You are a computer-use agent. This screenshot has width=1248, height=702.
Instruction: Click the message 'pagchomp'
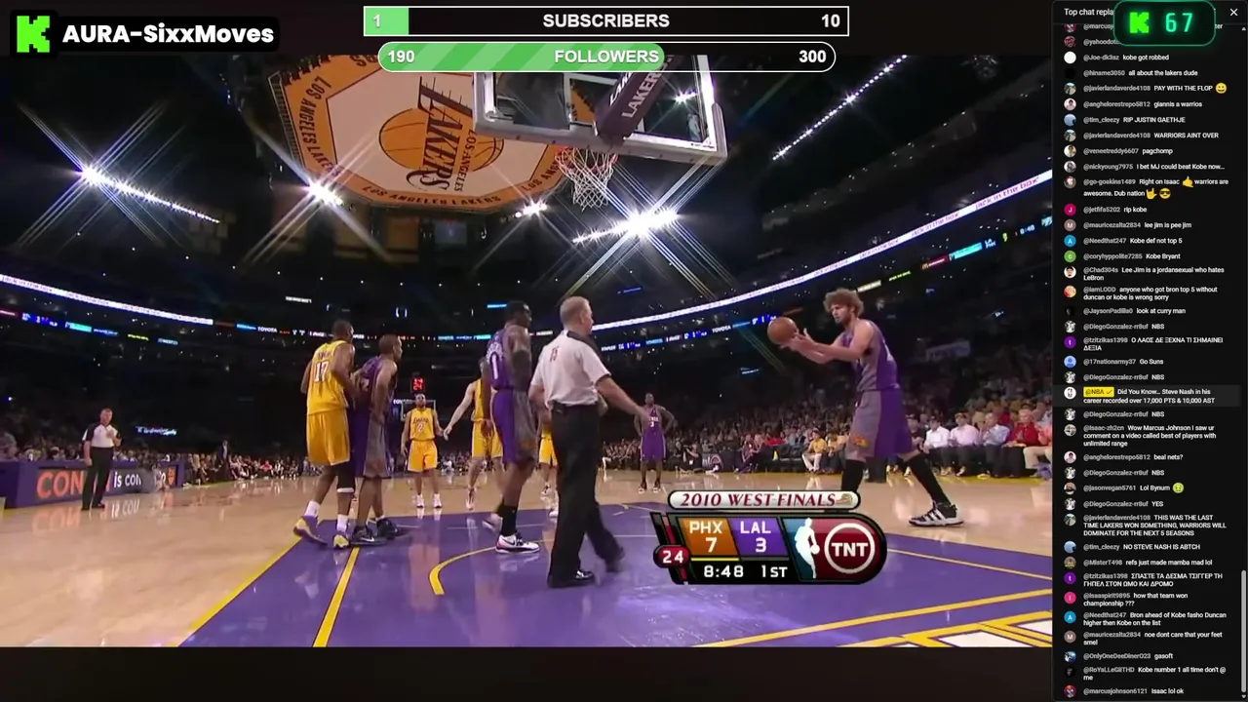pos(1157,151)
